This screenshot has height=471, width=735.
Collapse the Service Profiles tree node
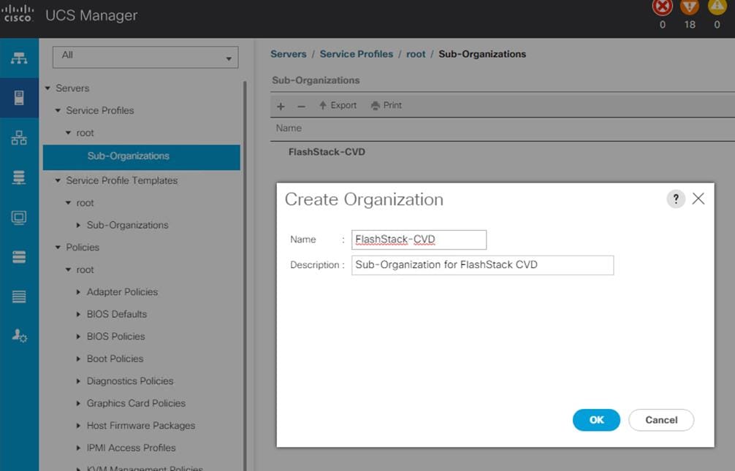point(58,110)
